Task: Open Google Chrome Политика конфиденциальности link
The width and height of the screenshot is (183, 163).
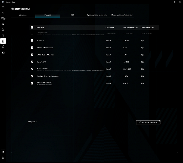Action: tap(95, 35)
